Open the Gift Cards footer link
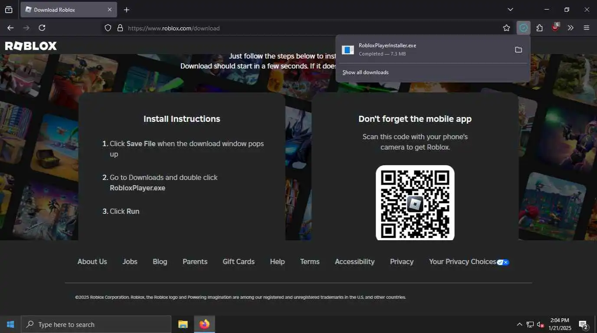The image size is (597, 333). pyautogui.click(x=239, y=262)
